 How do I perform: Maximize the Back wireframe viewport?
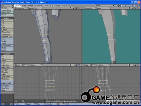click(x=79, y=65)
